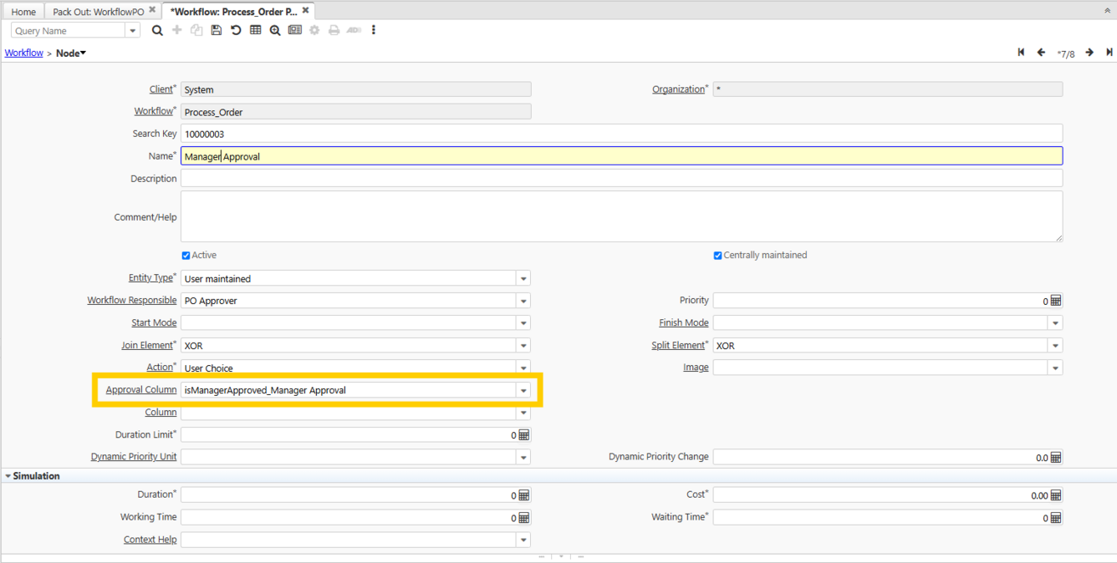This screenshot has width=1117, height=563.
Task: Click the Workflow breadcrumb link
Action: (x=23, y=53)
